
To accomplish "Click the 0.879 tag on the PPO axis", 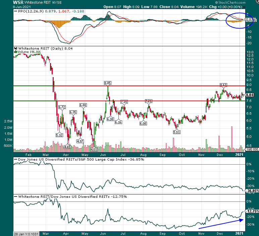I will (251, 19).
